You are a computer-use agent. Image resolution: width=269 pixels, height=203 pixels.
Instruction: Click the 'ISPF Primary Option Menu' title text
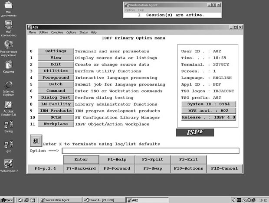(134, 38)
